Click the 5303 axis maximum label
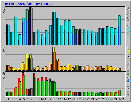Screen dimensions: 131x102 tap(4, 10)
